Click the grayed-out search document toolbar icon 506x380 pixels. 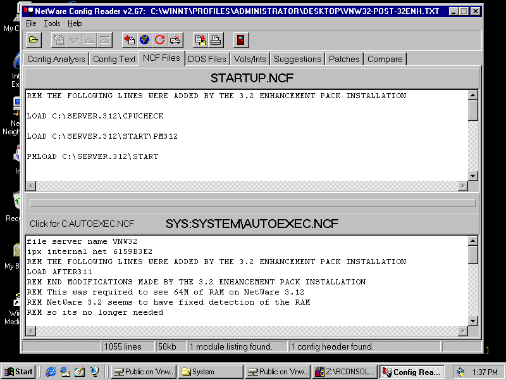59,40
